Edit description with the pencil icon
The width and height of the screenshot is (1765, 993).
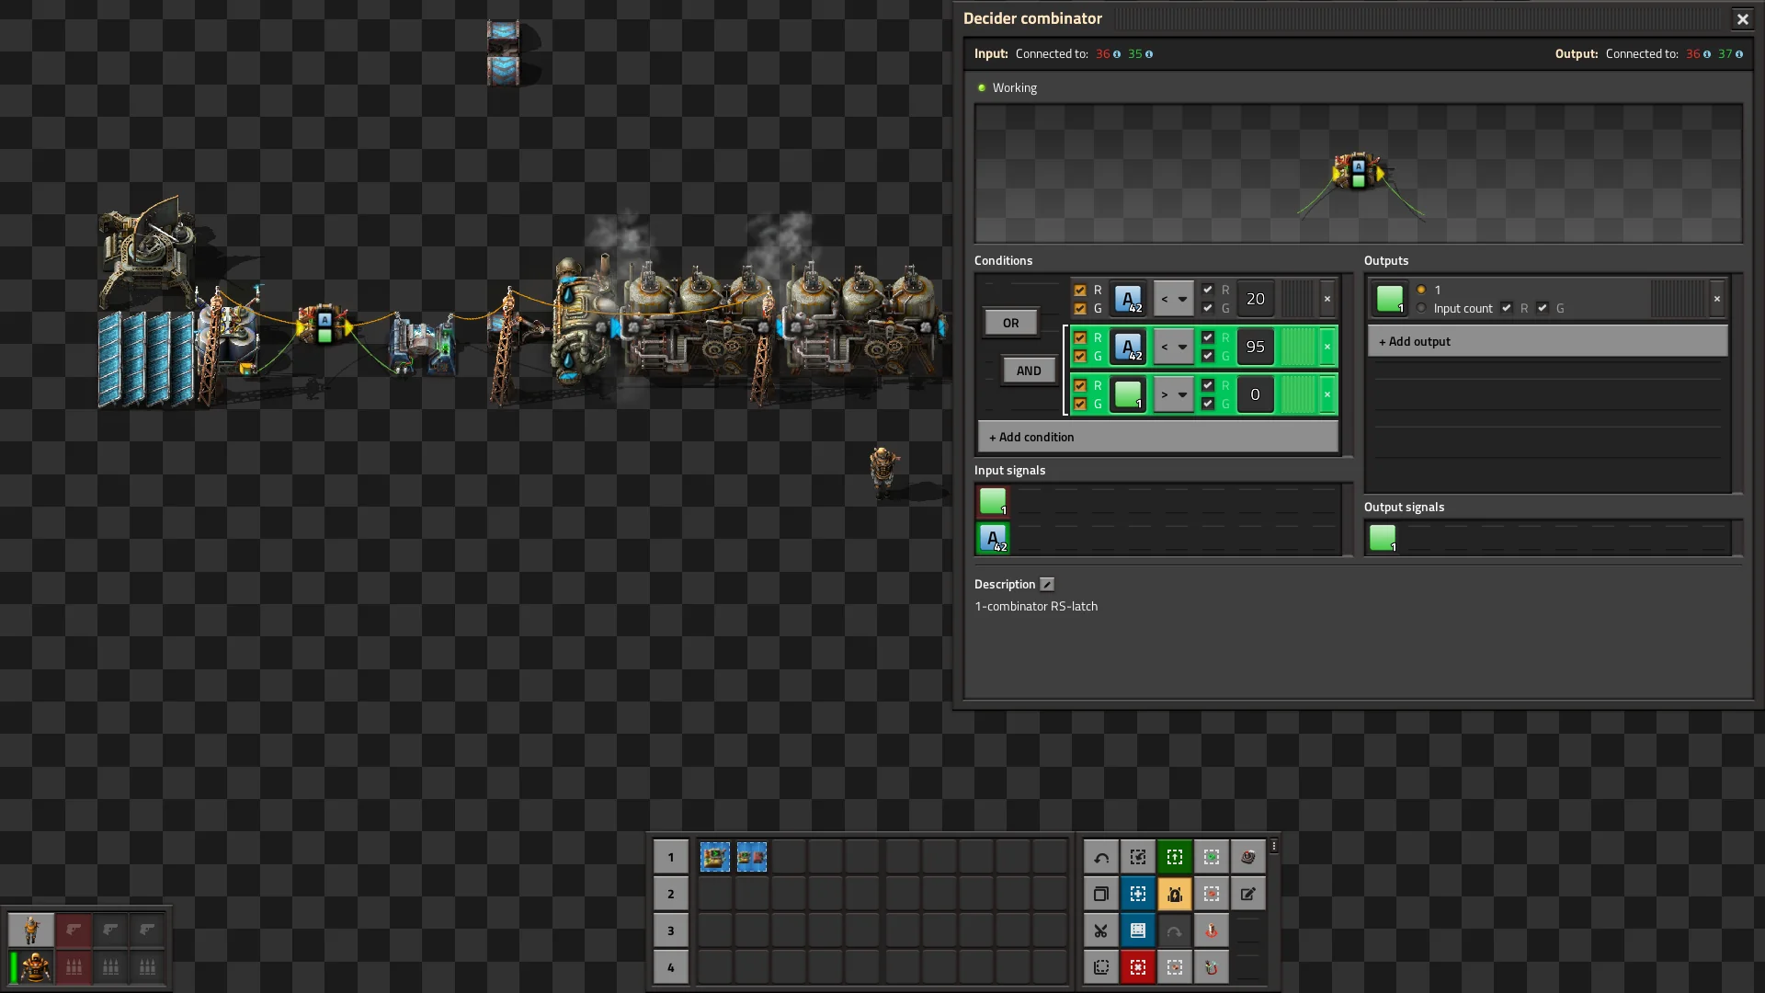pyautogui.click(x=1047, y=585)
